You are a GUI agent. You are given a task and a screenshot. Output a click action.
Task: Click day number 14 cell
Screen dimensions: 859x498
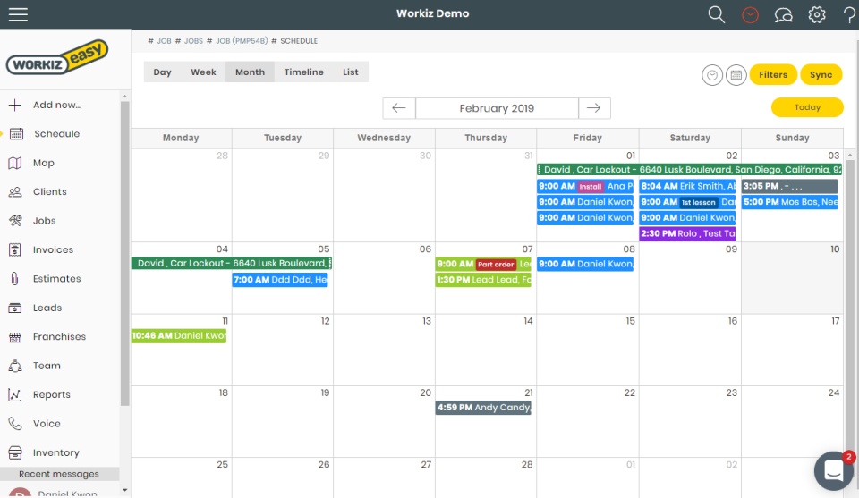485,350
